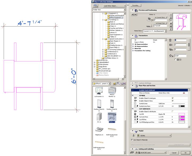
Task: Select the Kitchen Cabinets 11 folder
Action: click(x=116, y=30)
